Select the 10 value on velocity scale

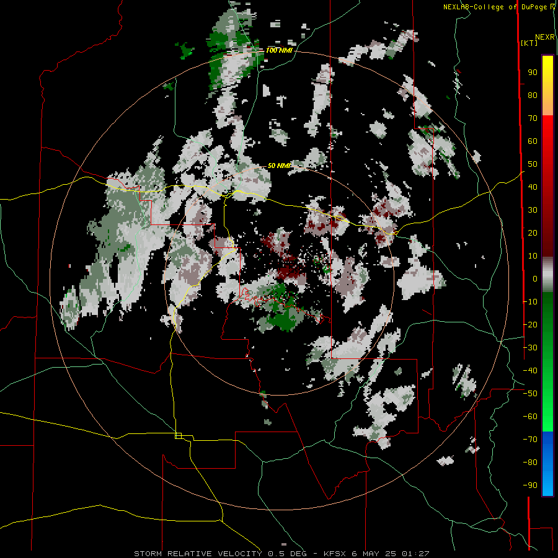[x=533, y=256]
